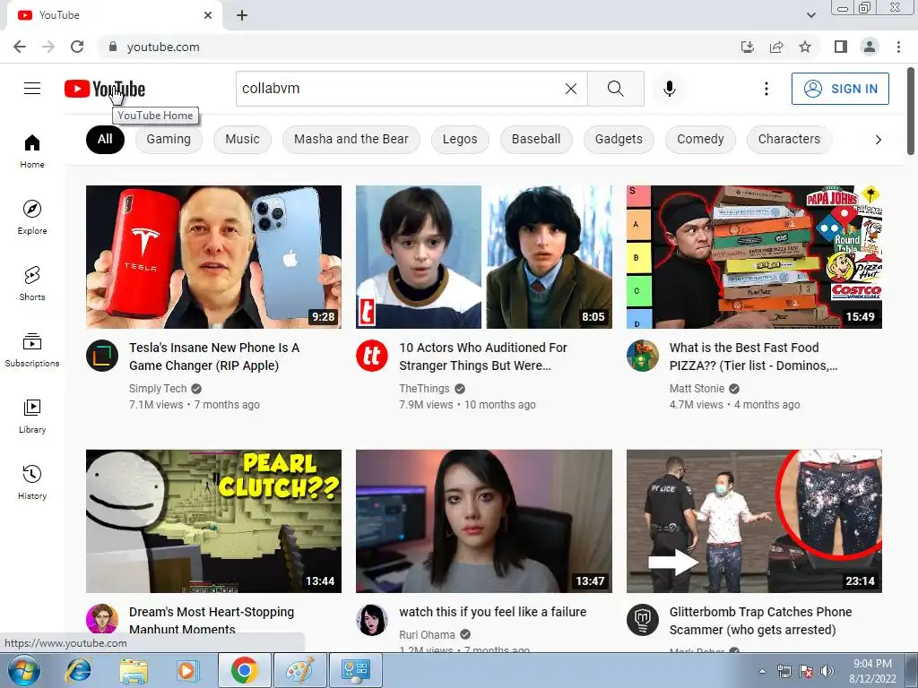
Task: Reload the current page
Action: click(77, 47)
